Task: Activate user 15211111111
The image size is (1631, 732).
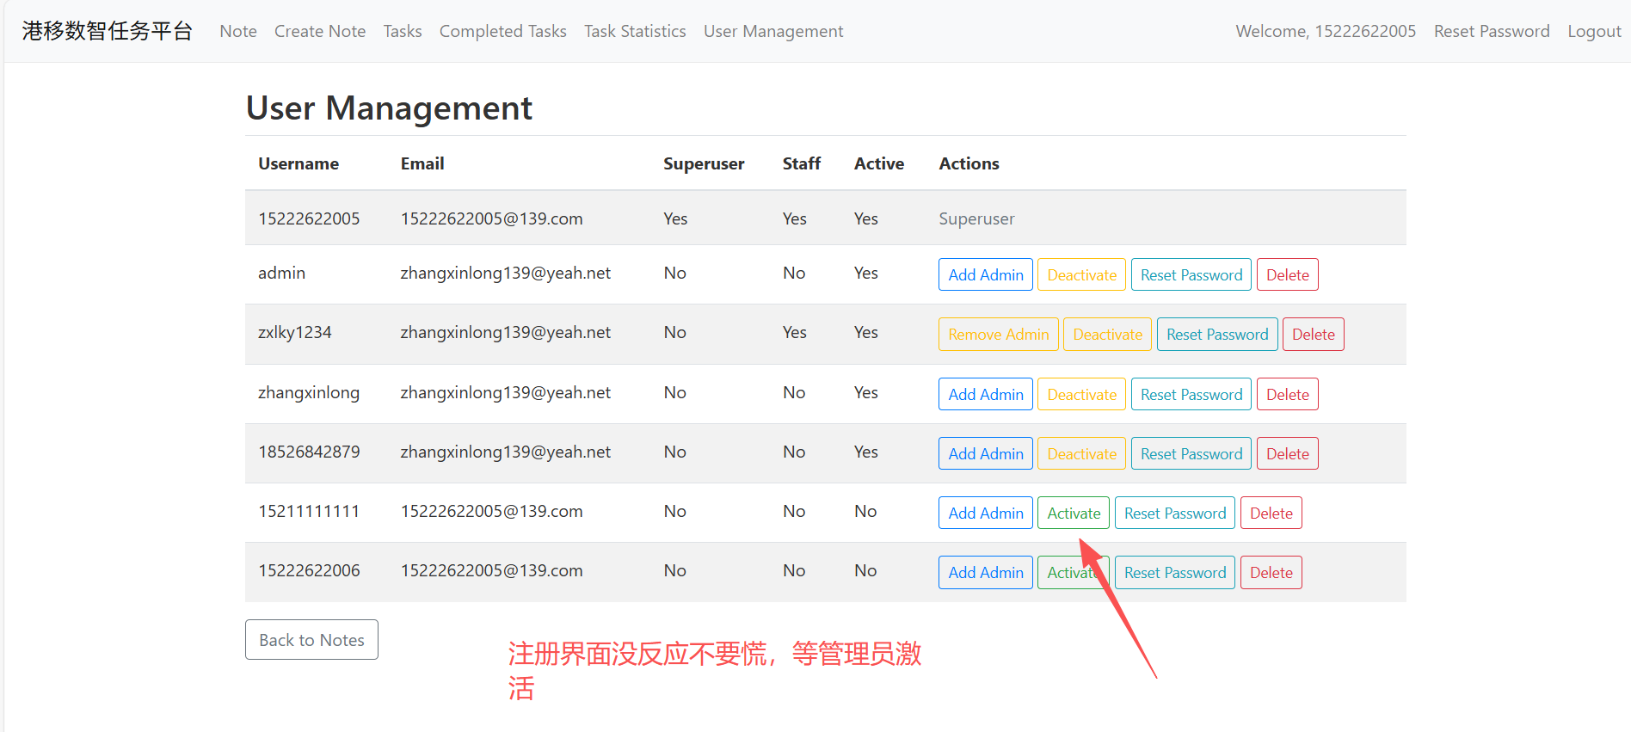Action: [1073, 514]
